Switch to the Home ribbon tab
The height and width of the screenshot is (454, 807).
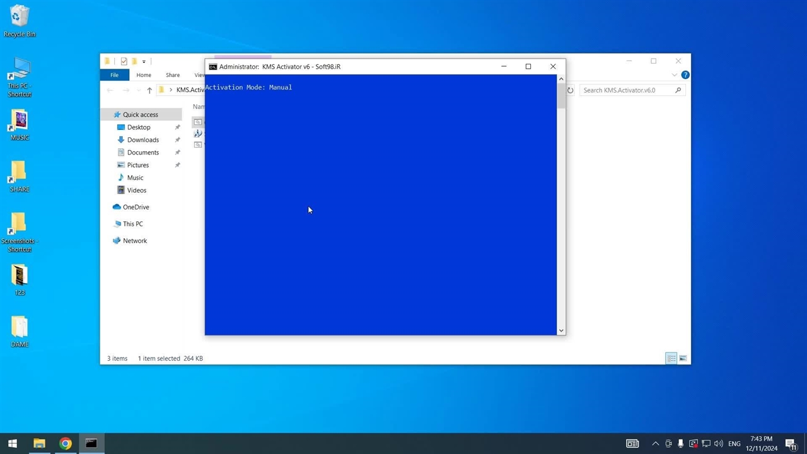tap(144, 75)
